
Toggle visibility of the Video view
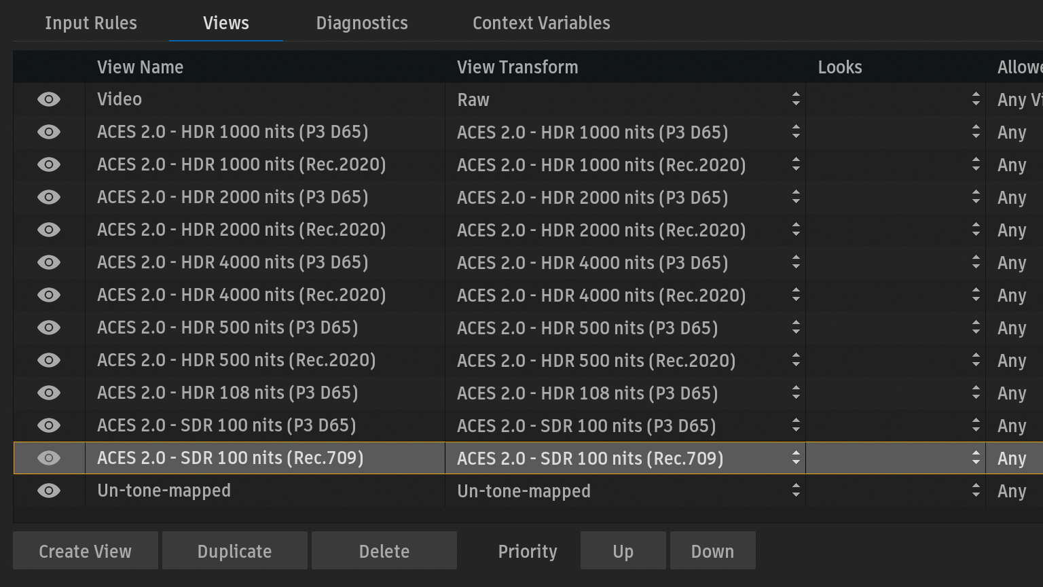coord(49,99)
